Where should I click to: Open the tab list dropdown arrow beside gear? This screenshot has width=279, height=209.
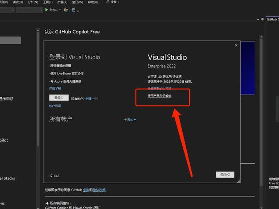(258, 20)
